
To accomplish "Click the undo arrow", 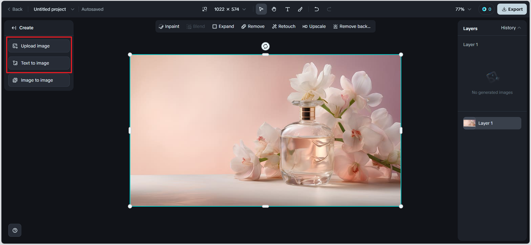I will (x=317, y=9).
